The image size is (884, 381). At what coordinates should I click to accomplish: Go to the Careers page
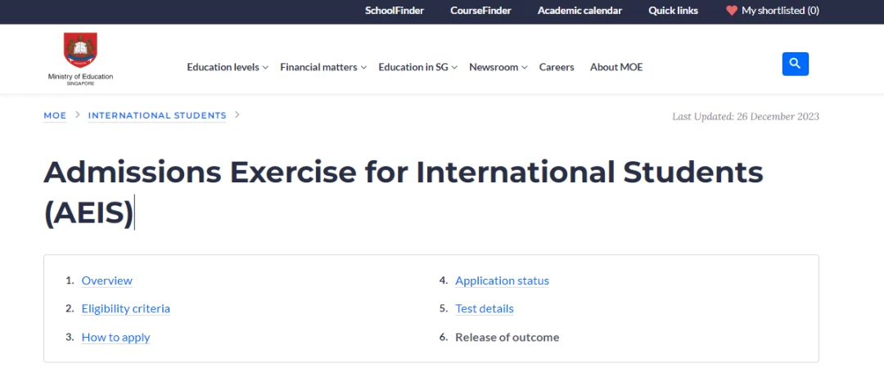point(557,68)
